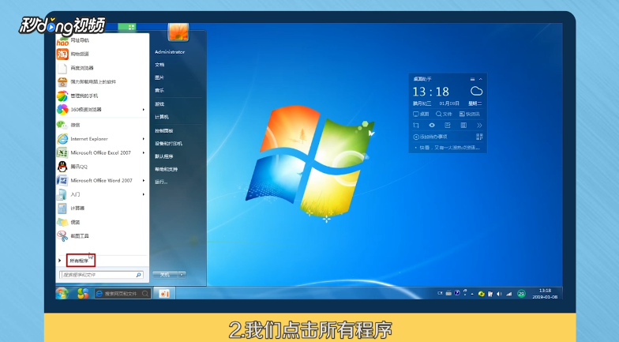619x342 pixels.
Task: Open the Administrator user folder
Action: point(170,52)
